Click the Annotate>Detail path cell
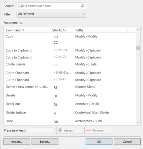Screen dimensions: 143x149 point(87,104)
